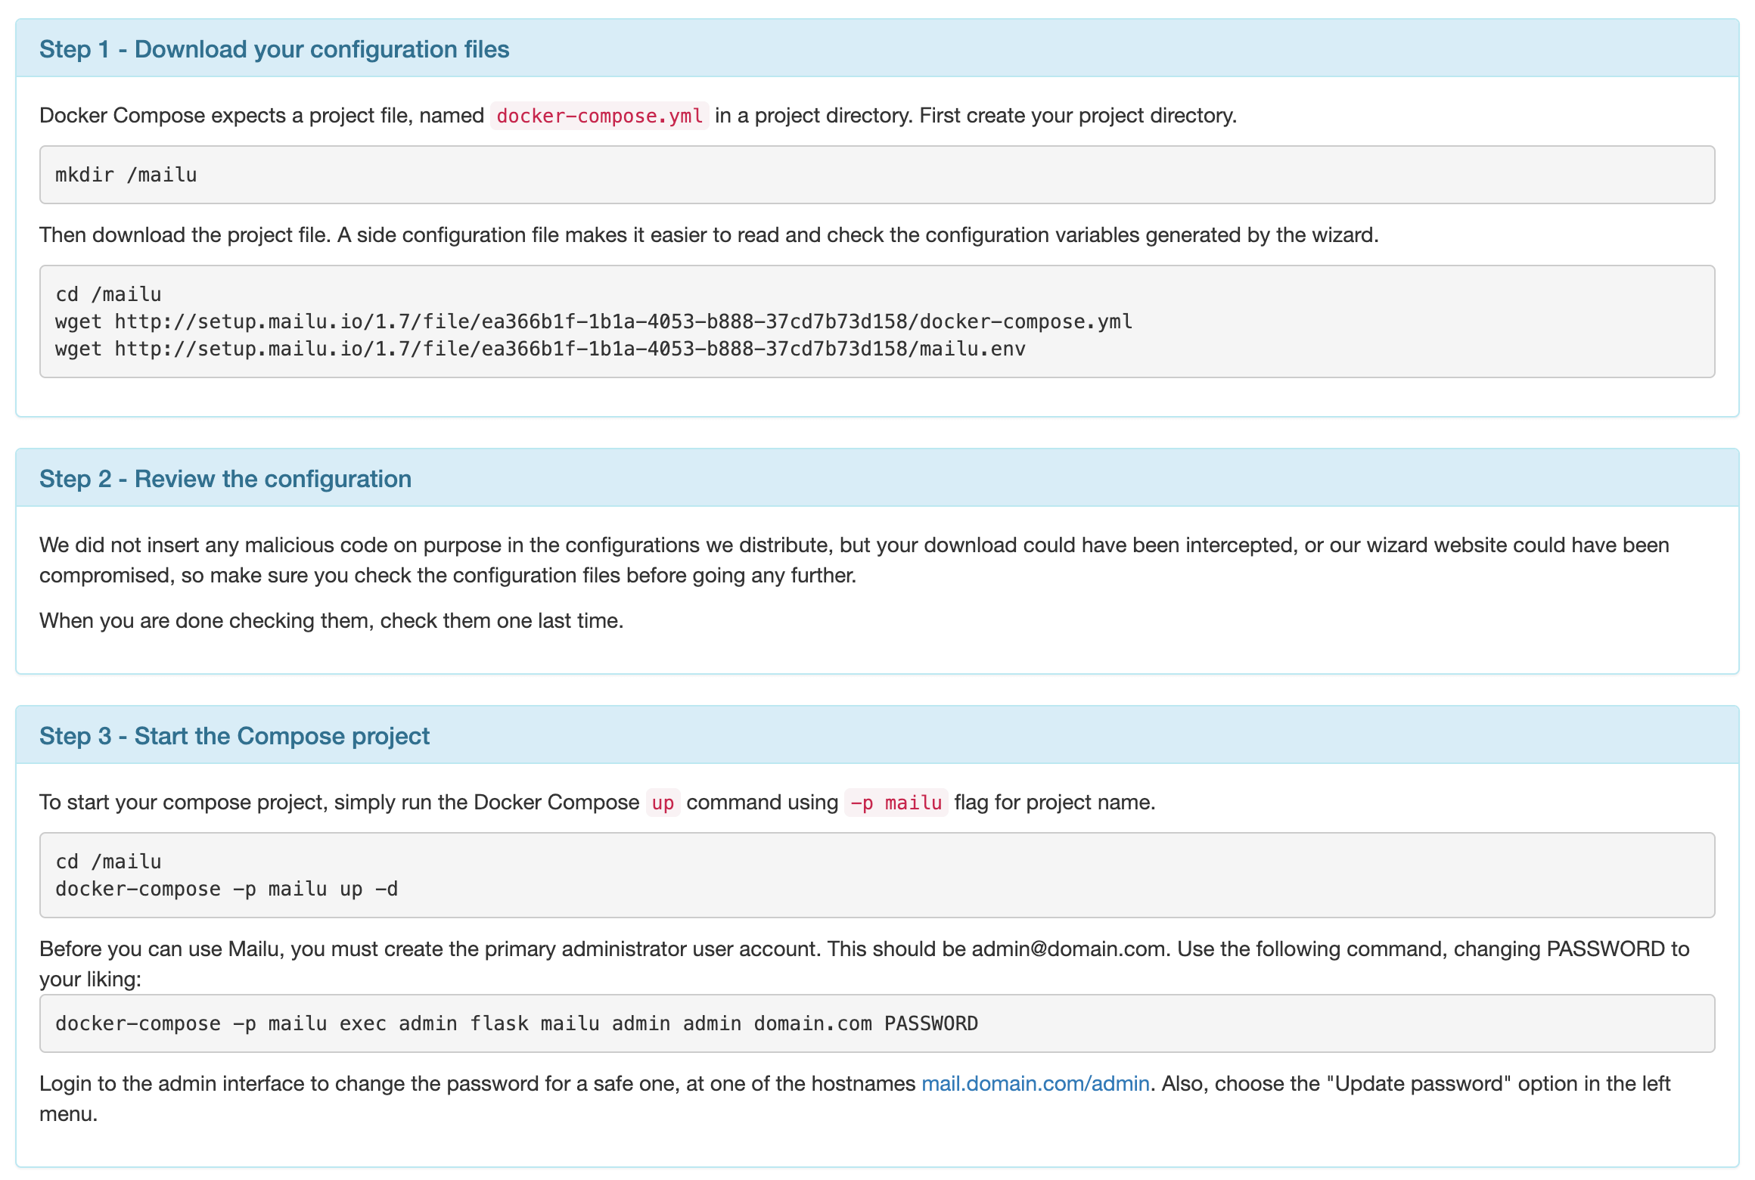1755x1180 pixels.
Task: Click the 'Then download the project file' sentence
Action: (x=709, y=235)
